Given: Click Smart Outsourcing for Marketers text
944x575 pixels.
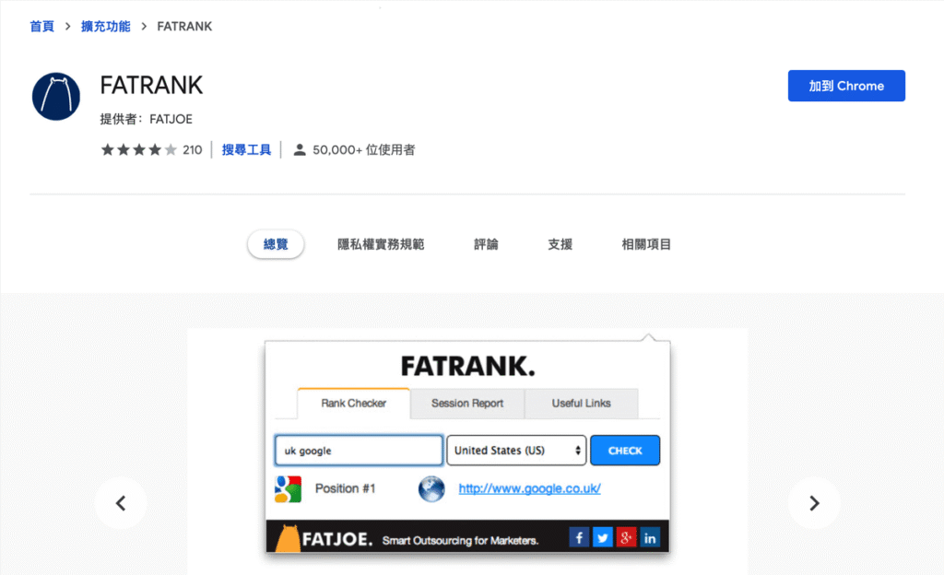Looking at the screenshot, I should click(x=460, y=540).
